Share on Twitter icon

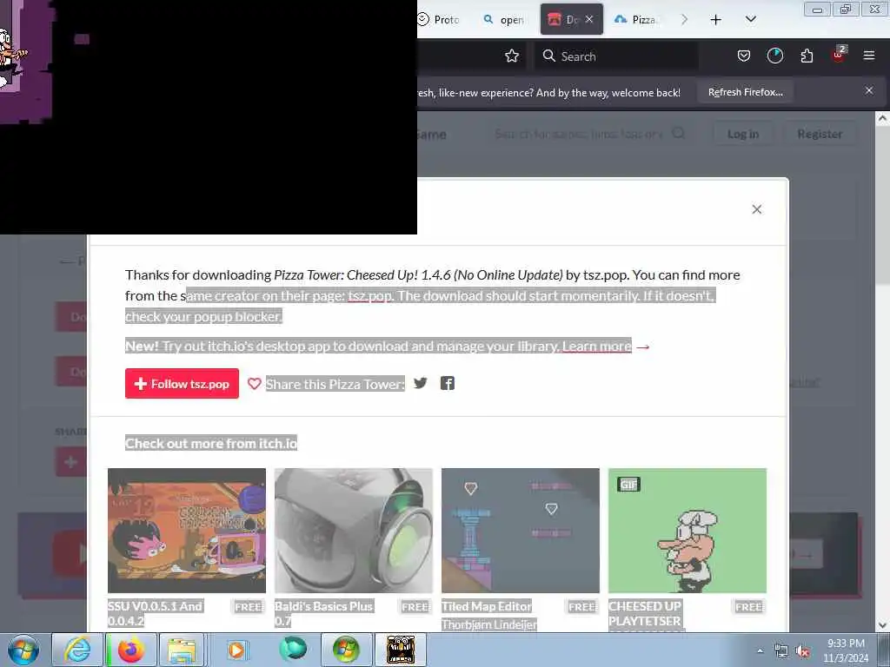click(421, 383)
